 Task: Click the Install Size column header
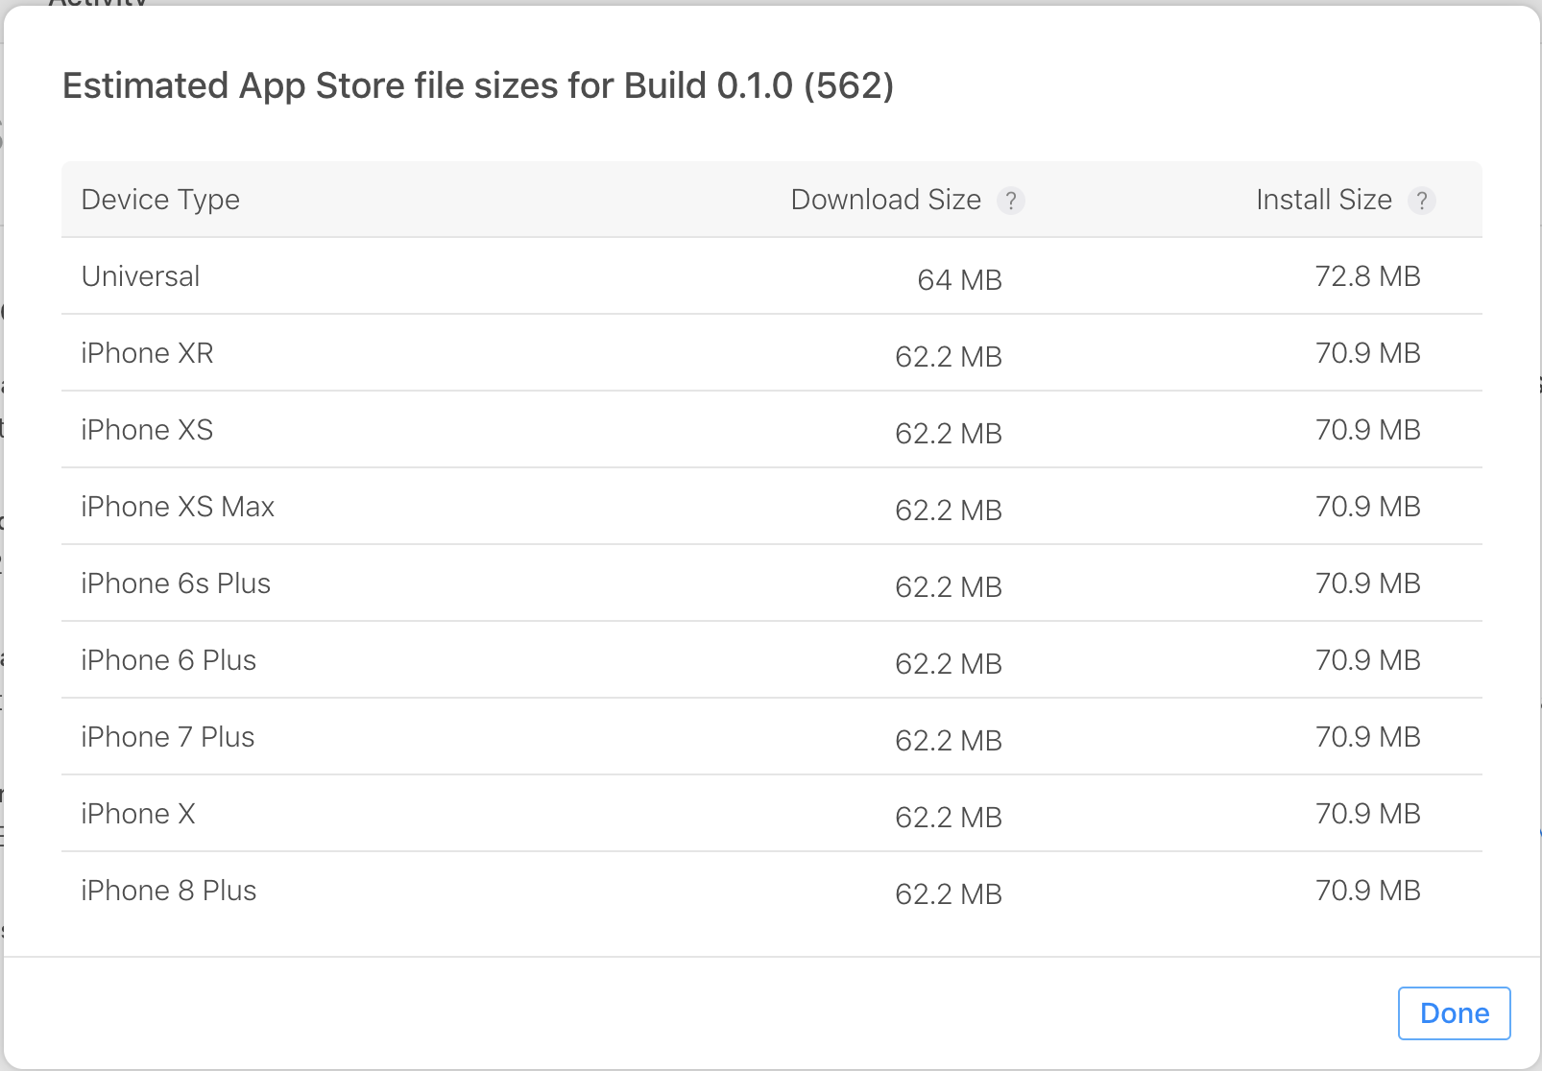[x=1324, y=200]
